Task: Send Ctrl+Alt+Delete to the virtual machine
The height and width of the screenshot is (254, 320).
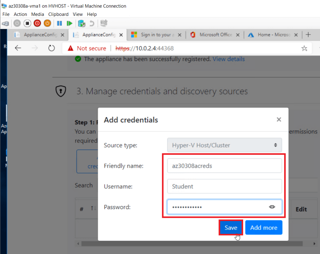Action: pos(5,23)
